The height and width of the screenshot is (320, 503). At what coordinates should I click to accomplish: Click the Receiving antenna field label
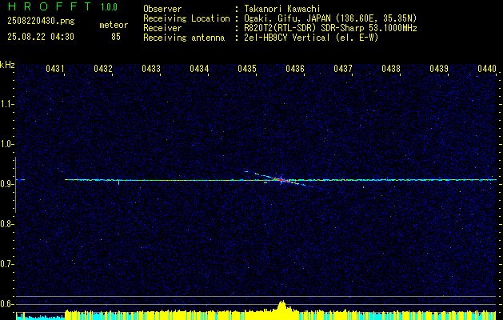(184, 38)
